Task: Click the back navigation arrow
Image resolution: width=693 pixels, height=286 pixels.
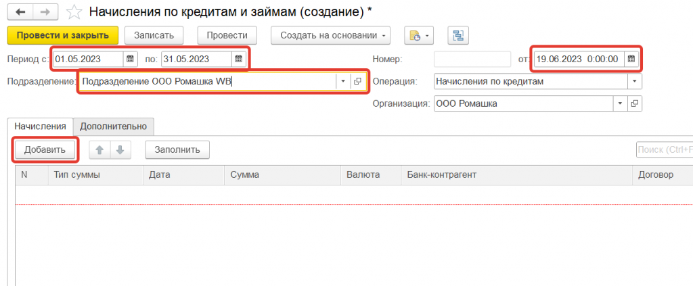Action: coord(20,12)
